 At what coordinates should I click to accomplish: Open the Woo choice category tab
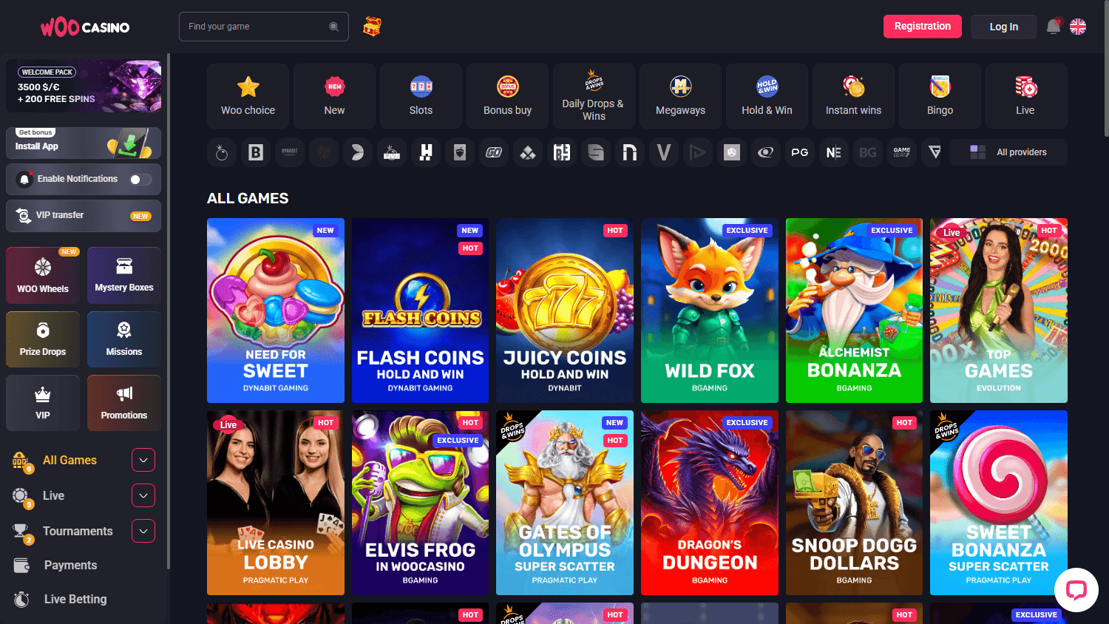click(248, 96)
